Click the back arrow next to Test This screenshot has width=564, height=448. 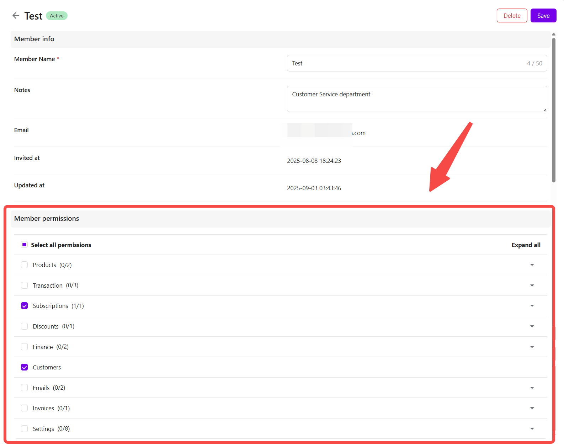click(16, 16)
